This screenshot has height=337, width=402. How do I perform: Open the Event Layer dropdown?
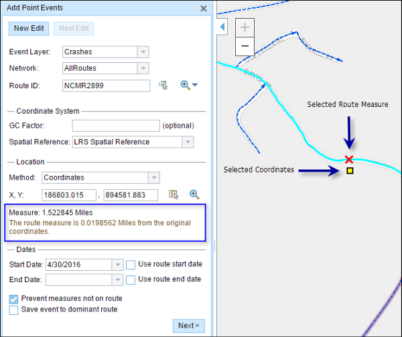(143, 51)
